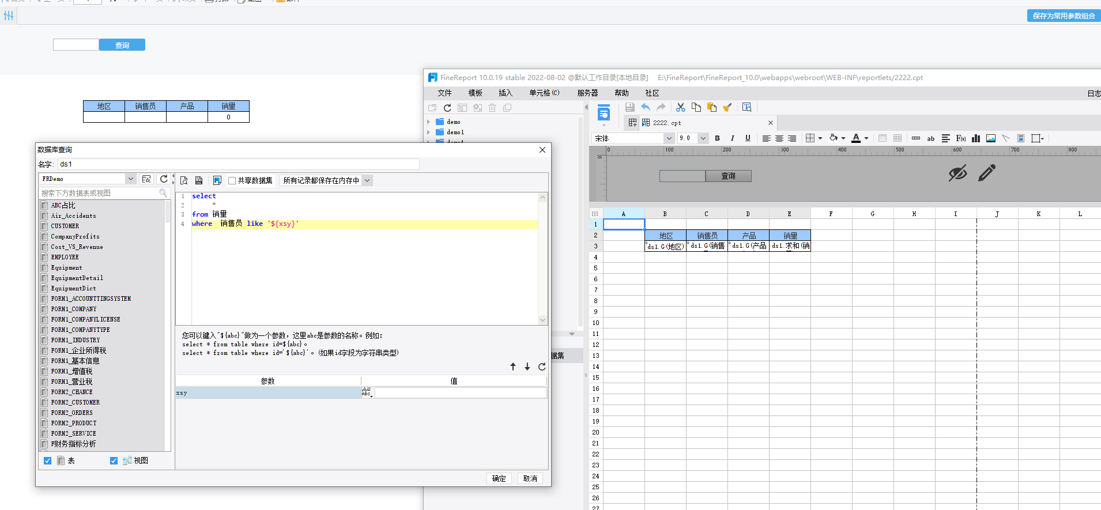Click the Redo arrow in FineReport toolbar

point(661,107)
